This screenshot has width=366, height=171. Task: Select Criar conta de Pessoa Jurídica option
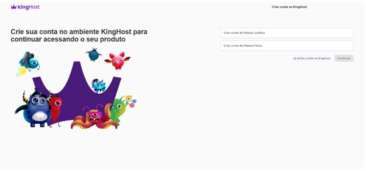pyautogui.click(x=287, y=33)
